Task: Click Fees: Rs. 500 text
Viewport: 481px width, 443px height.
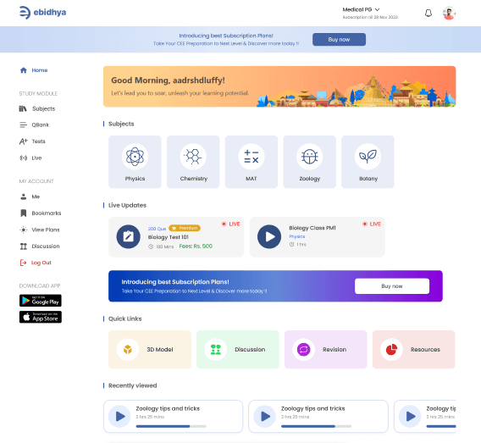Action: (196, 246)
